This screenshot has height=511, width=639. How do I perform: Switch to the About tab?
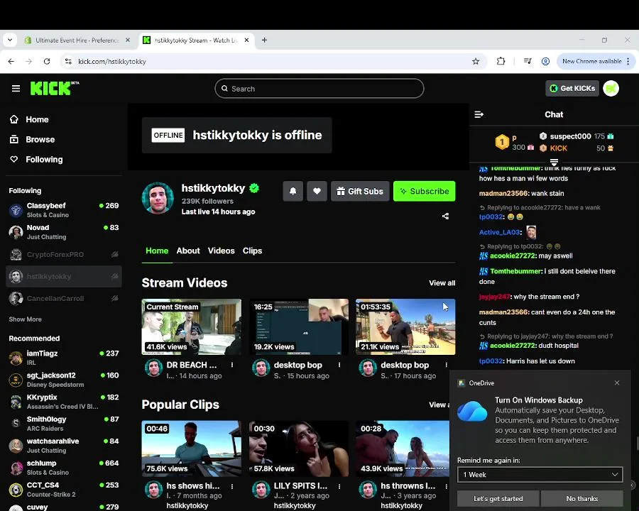(188, 251)
